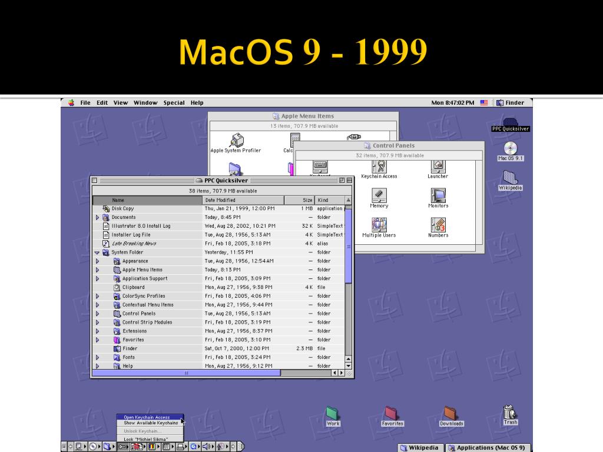Collapse the System Folder disclosure triangle

click(97, 252)
